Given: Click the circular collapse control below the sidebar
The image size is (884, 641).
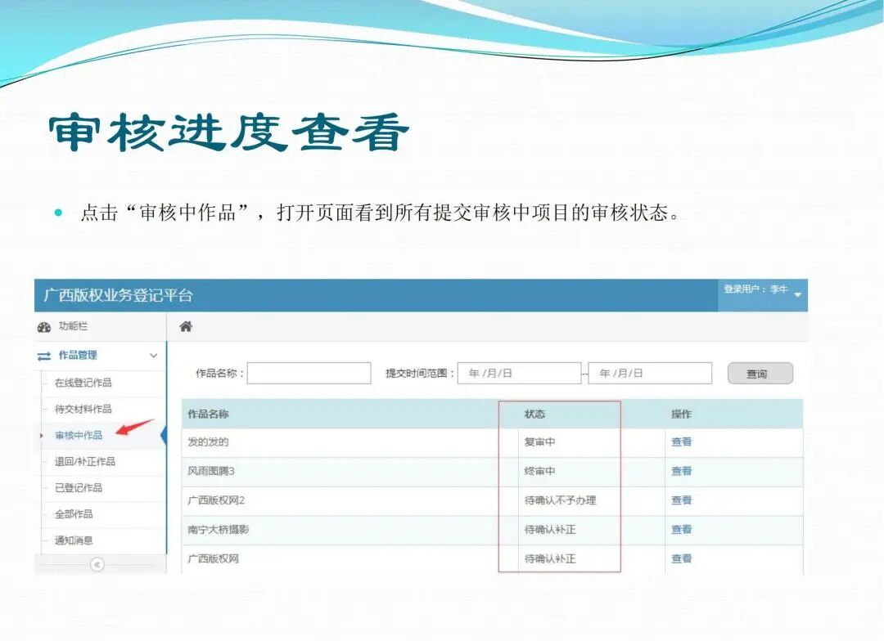Looking at the screenshot, I should [x=98, y=563].
